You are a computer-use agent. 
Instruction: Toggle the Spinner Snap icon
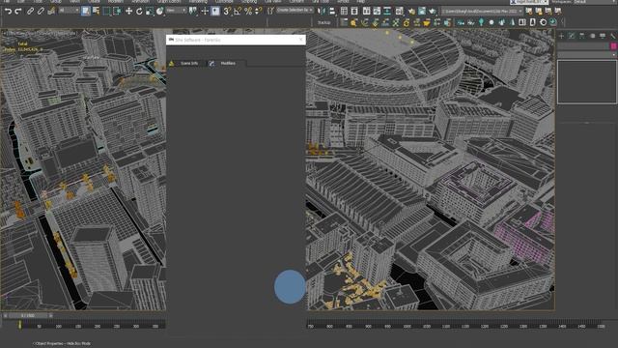[x=258, y=11]
